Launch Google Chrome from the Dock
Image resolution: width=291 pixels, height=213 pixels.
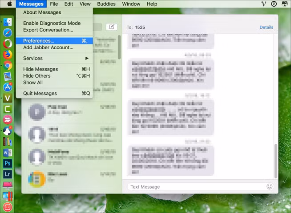click(x=8, y=66)
